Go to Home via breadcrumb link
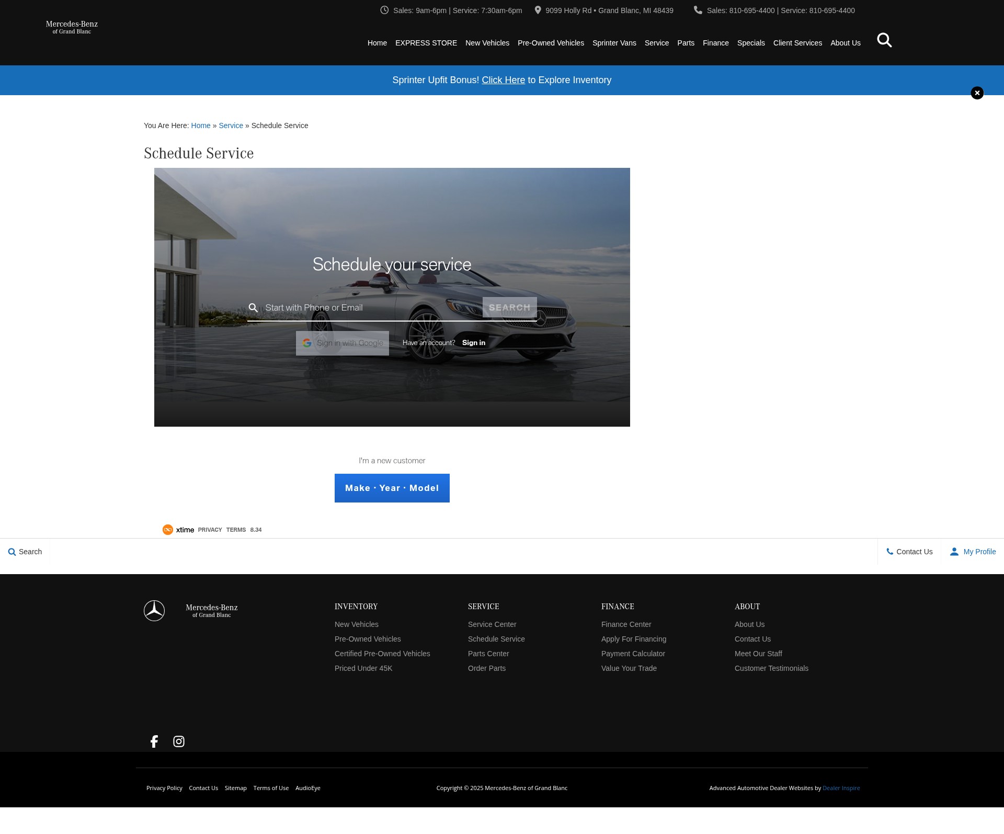The image size is (1004, 834). click(x=201, y=125)
